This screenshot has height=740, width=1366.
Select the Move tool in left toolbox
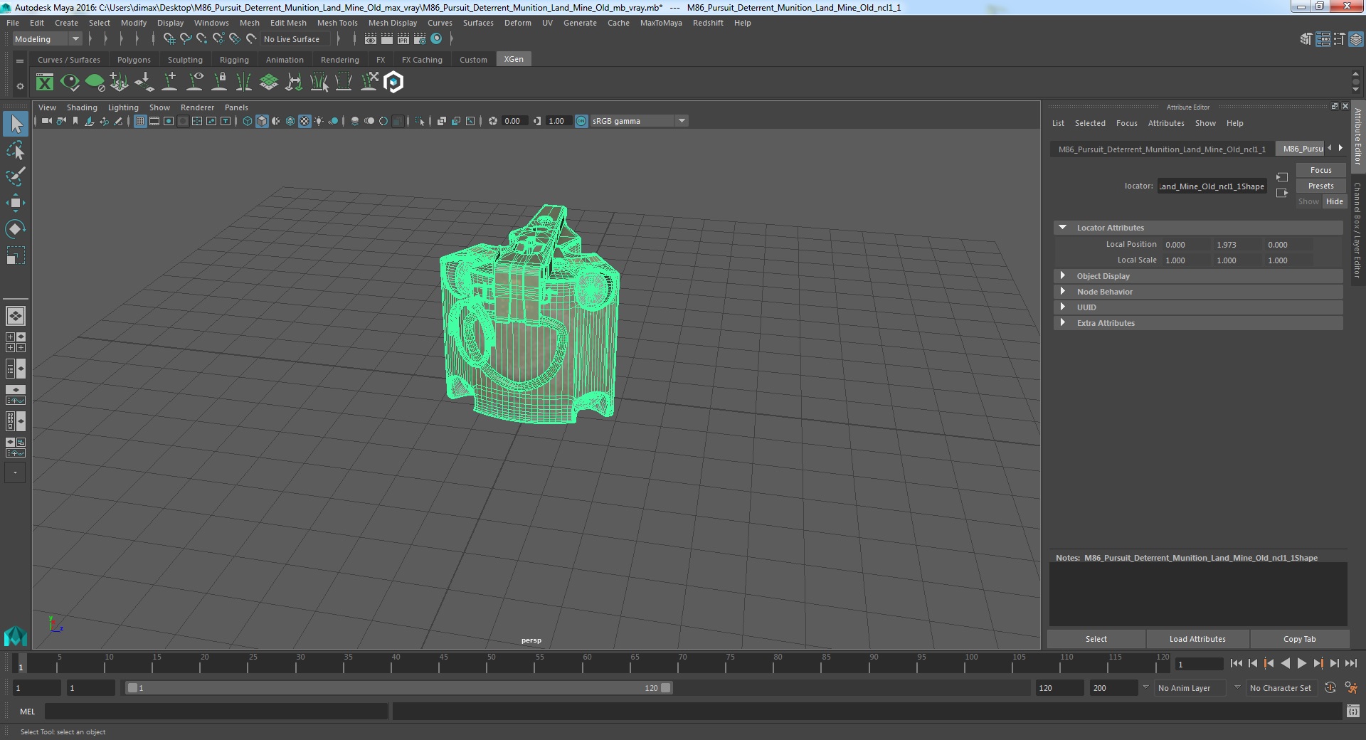coord(15,203)
